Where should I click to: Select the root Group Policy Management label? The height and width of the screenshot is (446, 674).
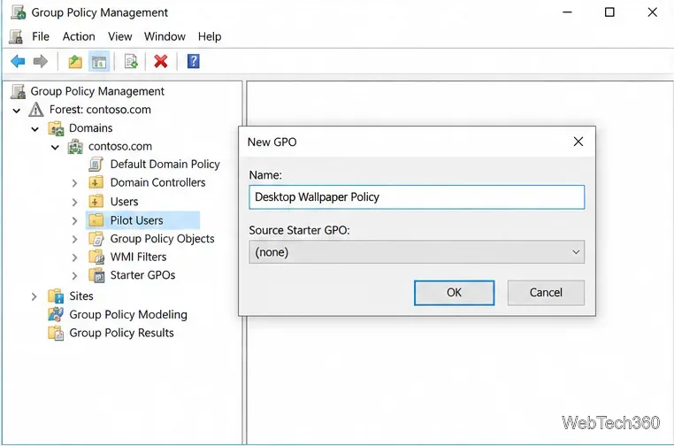(97, 91)
